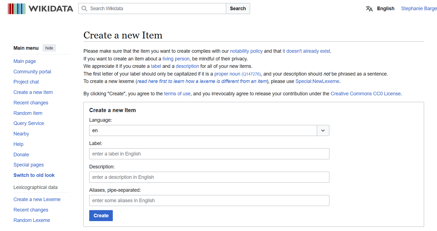437x231 pixels.
Task: Open Random Item in main menu
Action: tap(28, 113)
